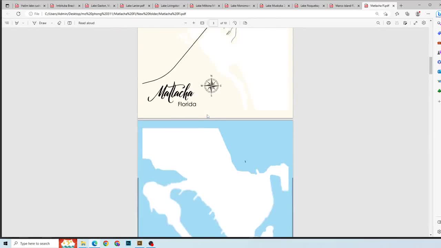The height and width of the screenshot is (248, 441).
Task: Switch to the Marco Island tab
Action: (x=344, y=6)
